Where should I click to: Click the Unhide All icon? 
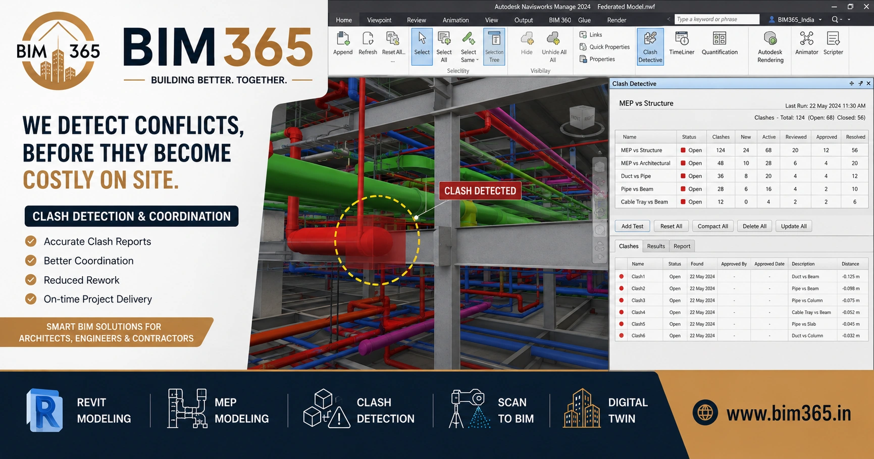pyautogui.click(x=553, y=38)
